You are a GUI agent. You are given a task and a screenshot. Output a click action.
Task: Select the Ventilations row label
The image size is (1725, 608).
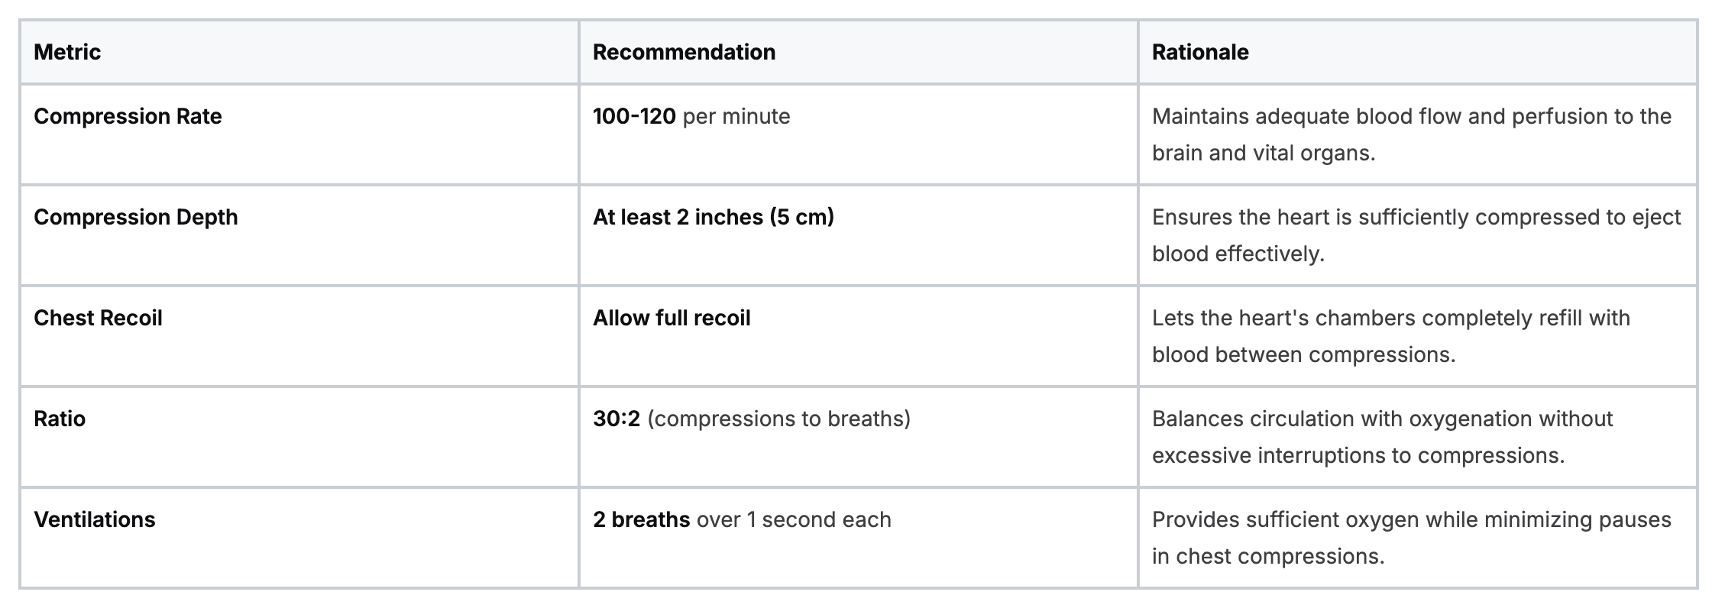tap(95, 519)
